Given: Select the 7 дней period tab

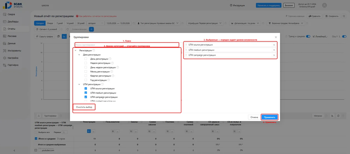Looking at the screenshot, I should tap(60, 23).
